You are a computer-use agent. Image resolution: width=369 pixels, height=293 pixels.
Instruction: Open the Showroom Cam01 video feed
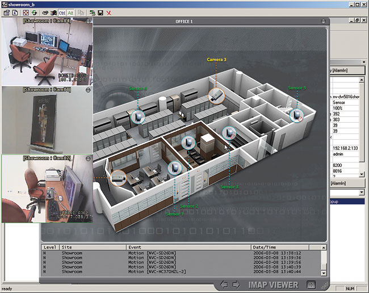47,120
